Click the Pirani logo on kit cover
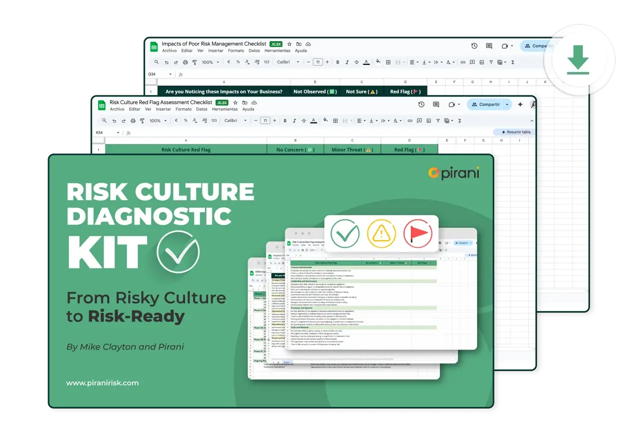The width and height of the screenshot is (640, 427). [x=454, y=172]
